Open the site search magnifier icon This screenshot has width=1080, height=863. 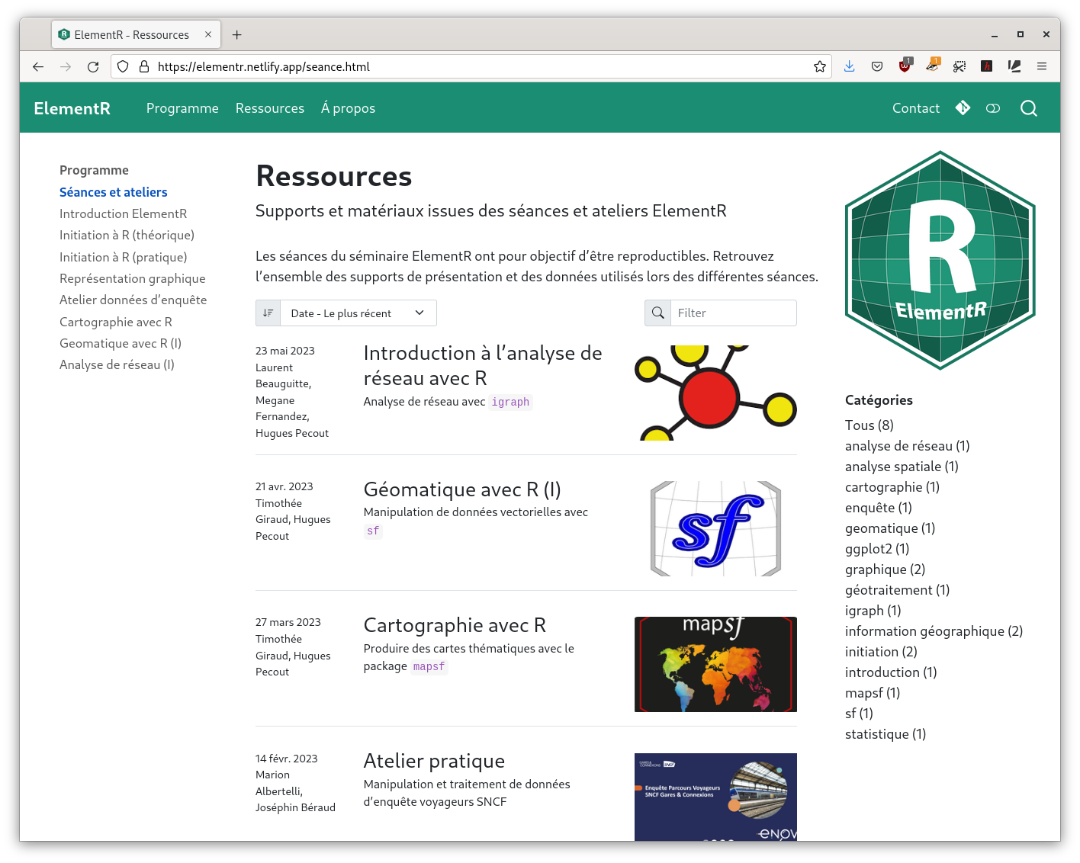click(x=1028, y=108)
